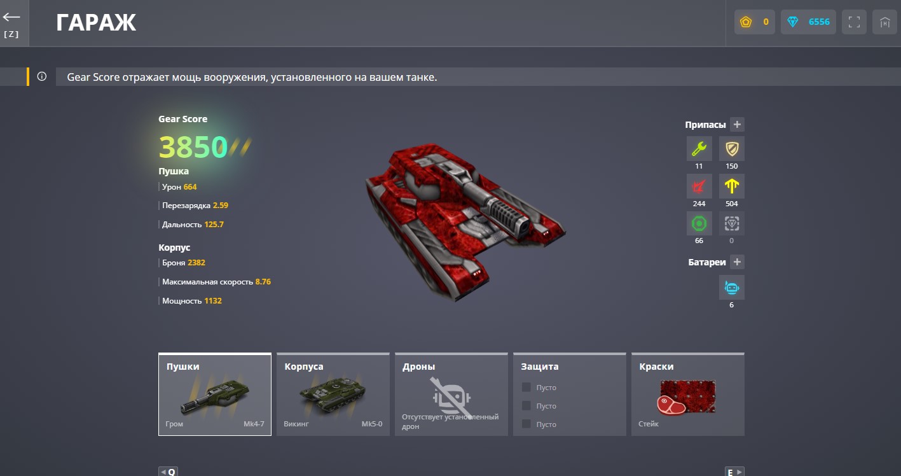
Task: Click the Gear Score value 3850
Action: pyautogui.click(x=193, y=147)
